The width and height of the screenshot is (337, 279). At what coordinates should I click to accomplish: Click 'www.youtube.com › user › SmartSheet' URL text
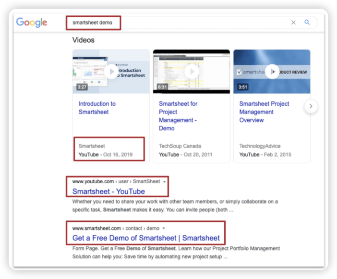coord(116,181)
